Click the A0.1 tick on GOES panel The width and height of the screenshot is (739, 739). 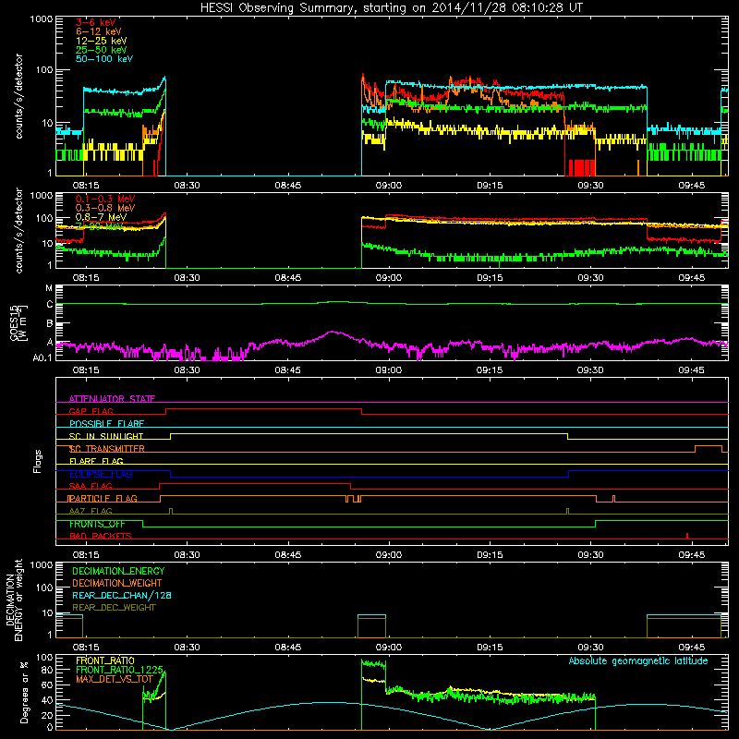coord(42,357)
